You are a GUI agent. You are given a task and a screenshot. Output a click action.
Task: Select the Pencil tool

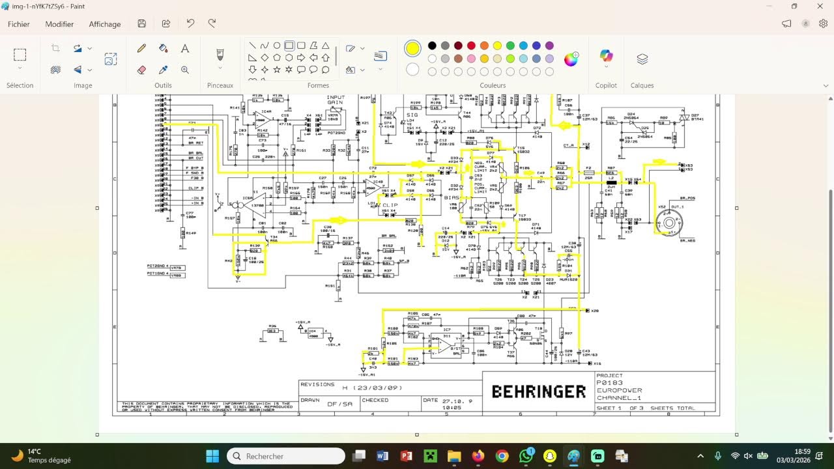coord(141,49)
